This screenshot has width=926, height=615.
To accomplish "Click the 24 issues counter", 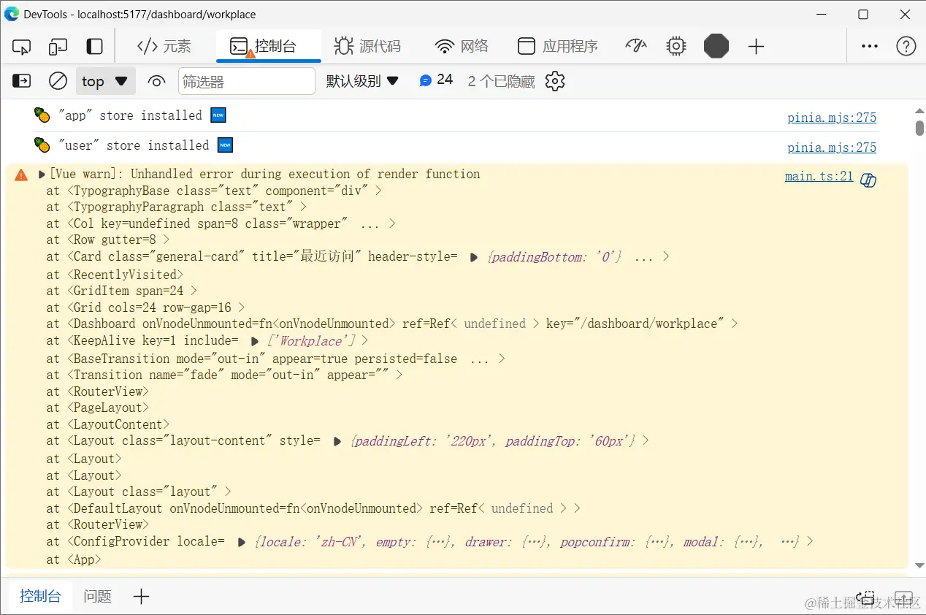I will (436, 80).
